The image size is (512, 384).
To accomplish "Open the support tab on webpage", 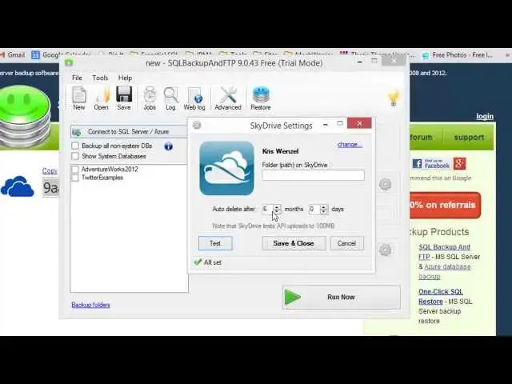I will coord(469,137).
